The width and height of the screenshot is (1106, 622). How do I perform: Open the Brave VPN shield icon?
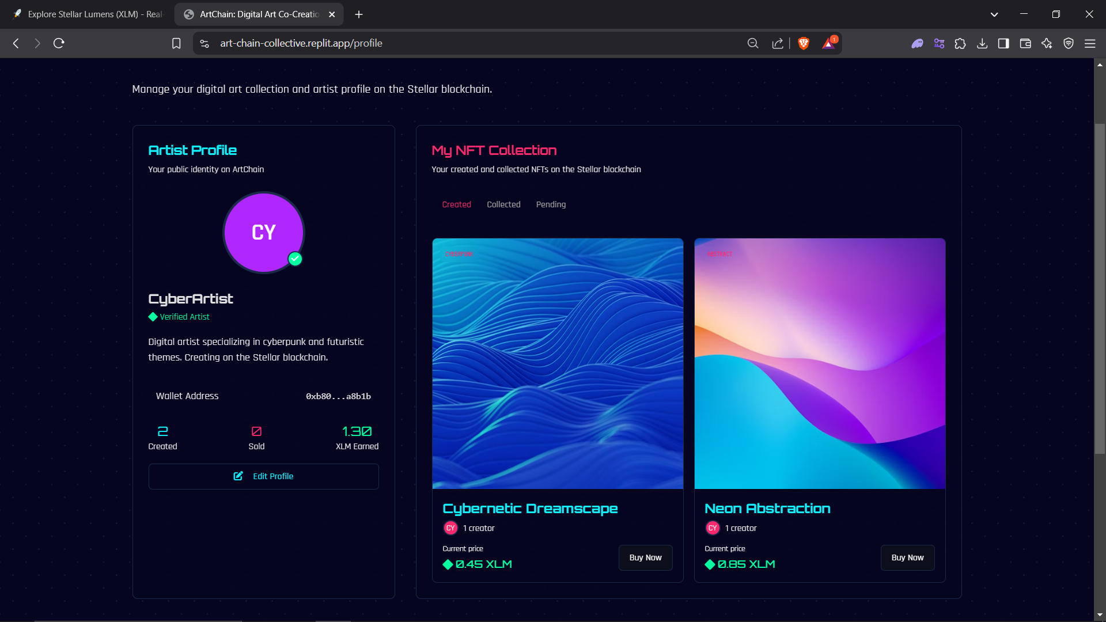[x=1069, y=43]
